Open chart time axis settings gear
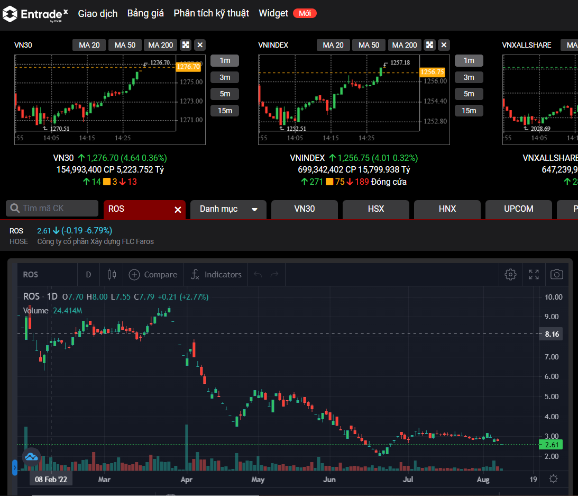The height and width of the screenshot is (496, 578). [553, 479]
